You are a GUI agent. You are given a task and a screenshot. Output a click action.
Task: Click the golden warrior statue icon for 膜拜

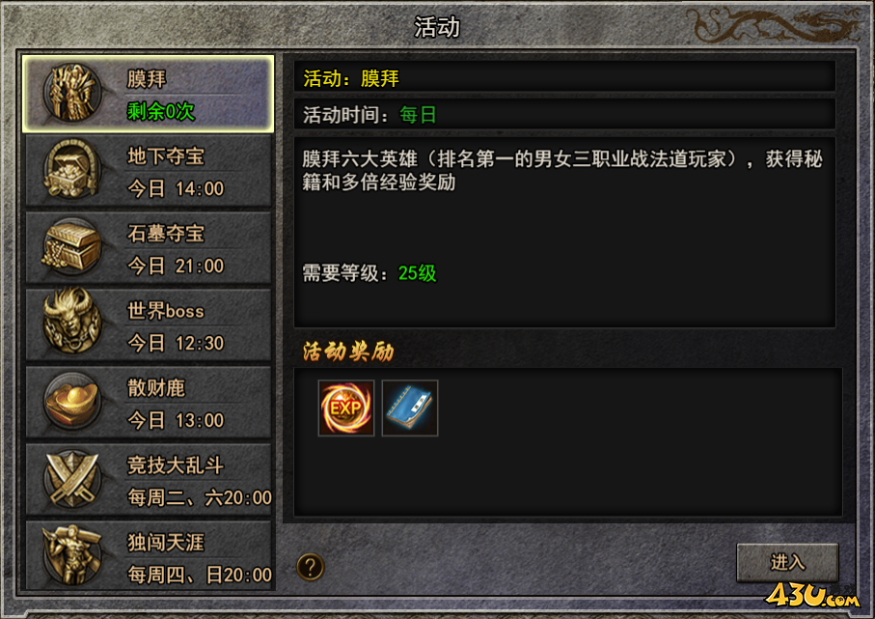point(72,93)
